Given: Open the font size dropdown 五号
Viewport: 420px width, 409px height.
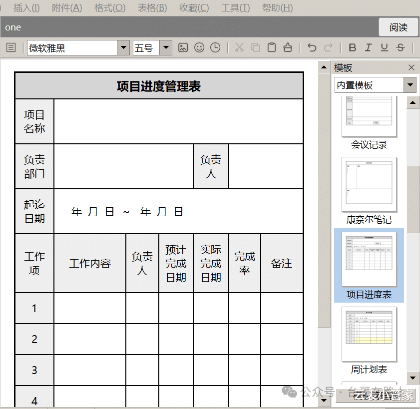Looking at the screenshot, I should pos(166,48).
